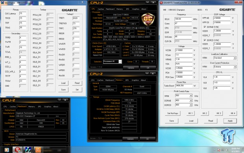Open the LoadLine Calibration VRIN dropdown
This screenshot has width=244, height=153.
tap(235, 58)
